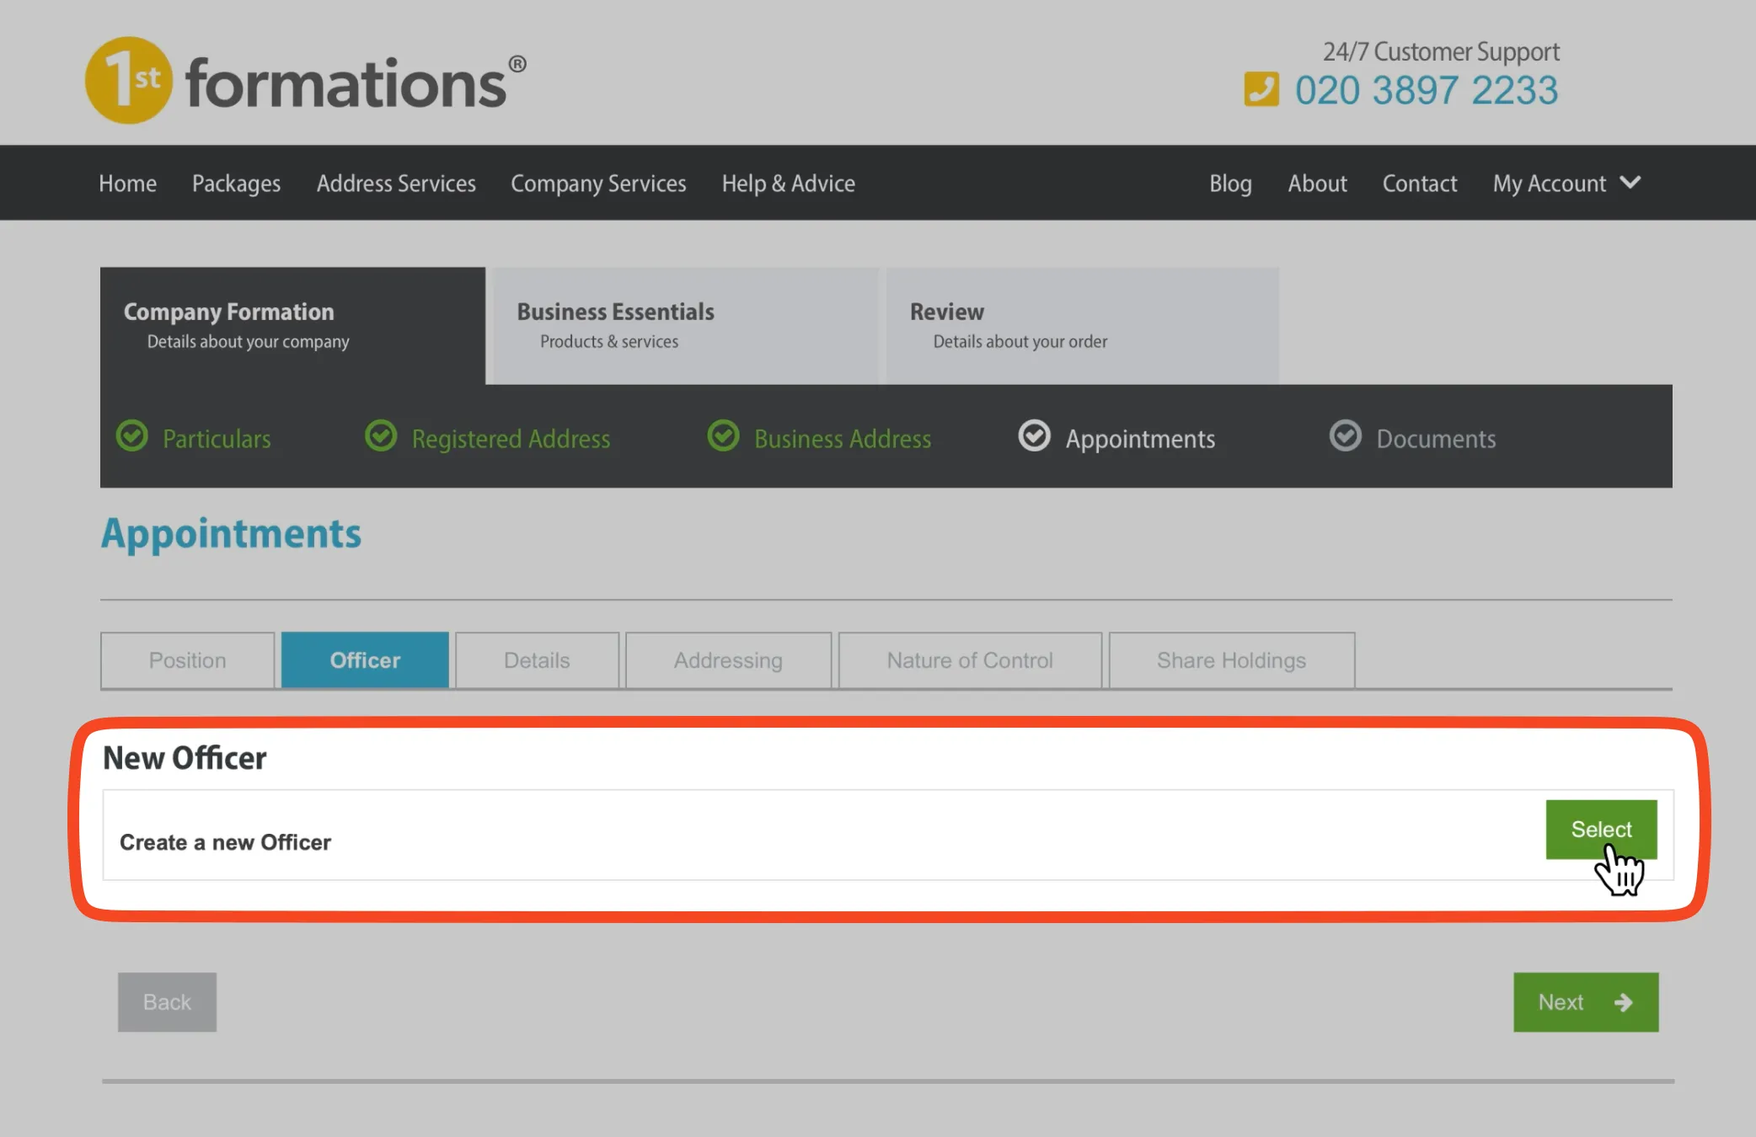
Task: Expand the My Account dropdown chevron
Action: (1630, 182)
